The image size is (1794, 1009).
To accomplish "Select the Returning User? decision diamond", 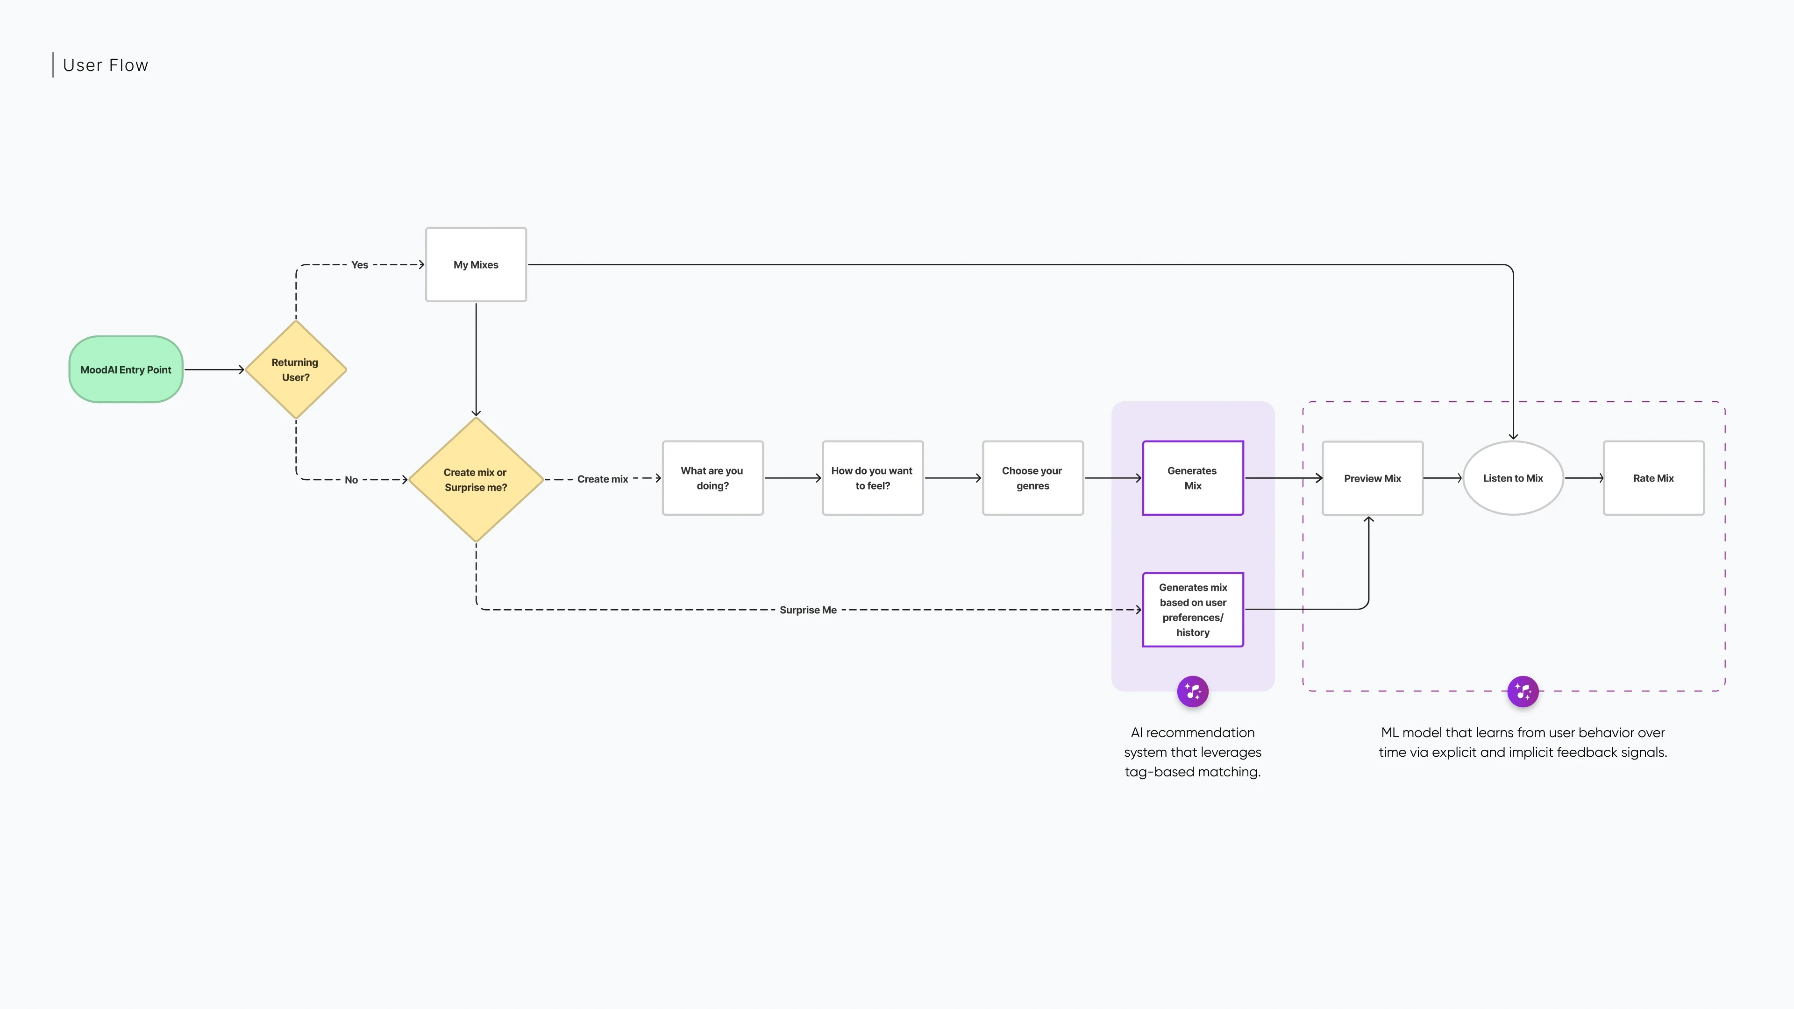I will point(296,370).
